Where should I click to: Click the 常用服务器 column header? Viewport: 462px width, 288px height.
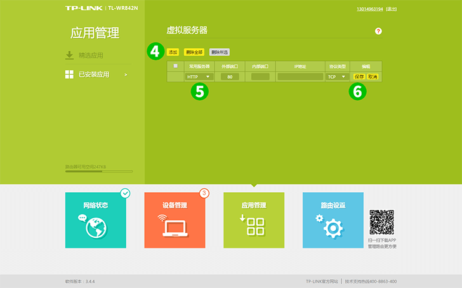click(x=199, y=67)
